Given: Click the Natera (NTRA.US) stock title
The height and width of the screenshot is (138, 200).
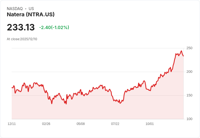Looking at the screenshot, I should [x=31, y=14].
